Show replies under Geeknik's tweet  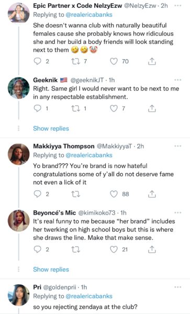coord(51,128)
